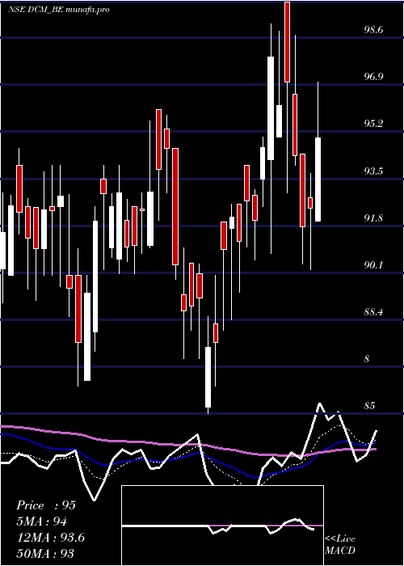Image resolution: width=404 pixels, height=566 pixels.
Task: Select the 'Price : 95' legend text
Action: pos(46,505)
